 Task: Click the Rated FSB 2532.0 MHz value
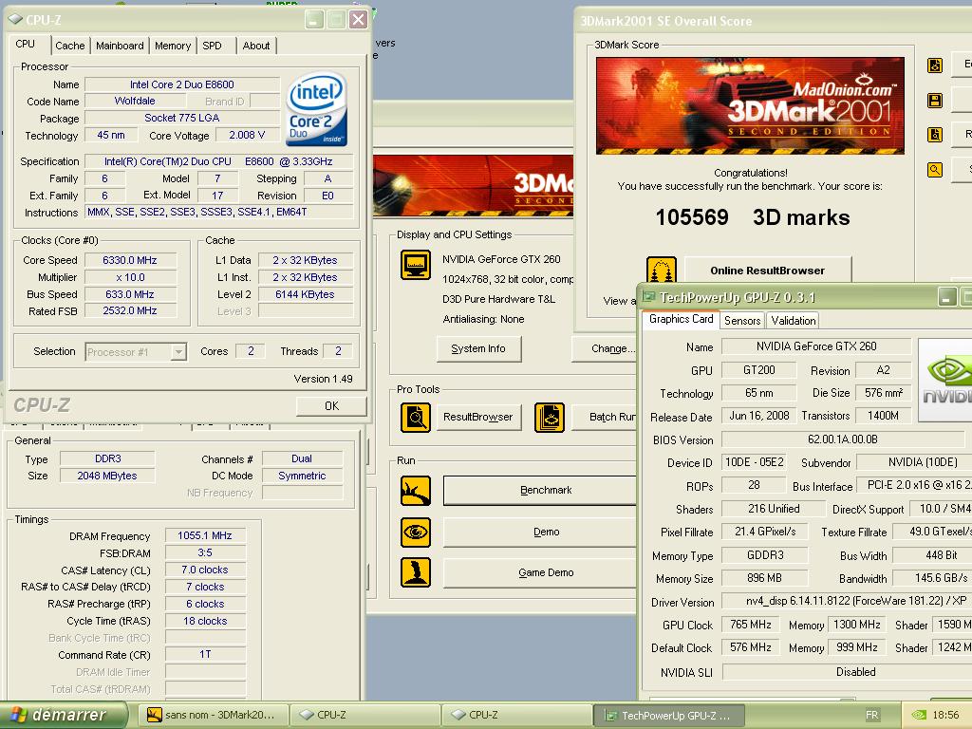[130, 310]
